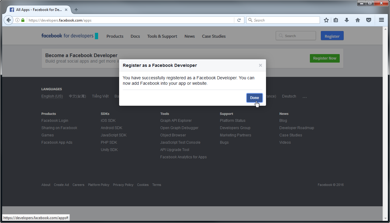The height and width of the screenshot is (223, 390).
Task: Open JavaScript Test Console link
Action: click(x=180, y=142)
